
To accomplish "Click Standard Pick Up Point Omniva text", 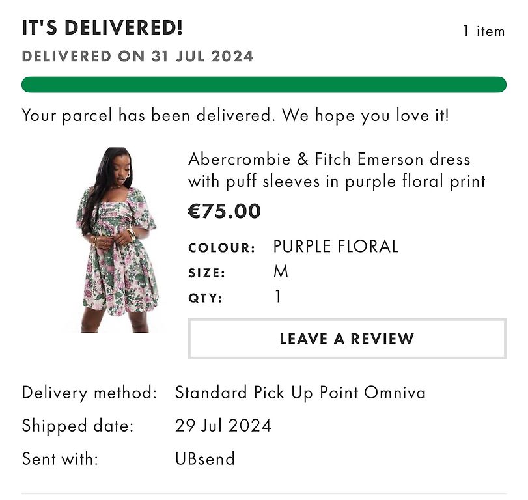I will coord(300,393).
